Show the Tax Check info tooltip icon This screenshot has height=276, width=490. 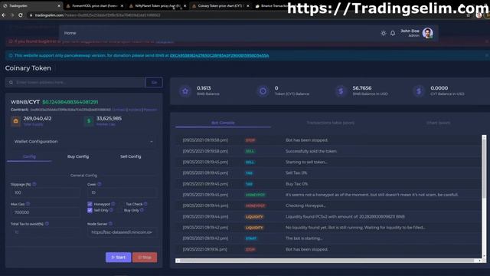tap(145, 204)
